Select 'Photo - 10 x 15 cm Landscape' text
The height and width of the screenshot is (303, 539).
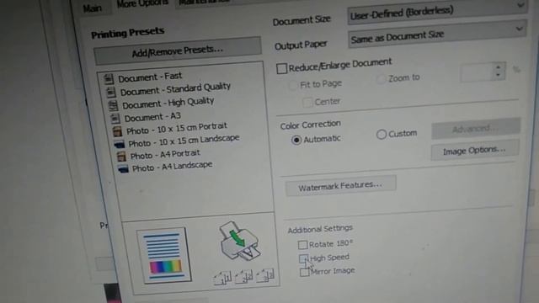pyautogui.click(x=184, y=141)
